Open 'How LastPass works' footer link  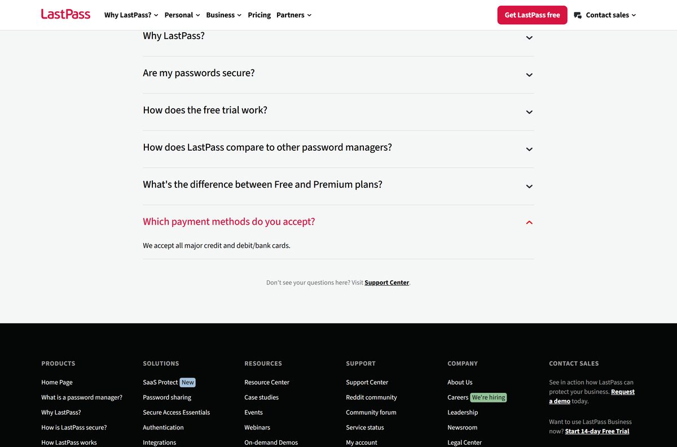(x=69, y=442)
